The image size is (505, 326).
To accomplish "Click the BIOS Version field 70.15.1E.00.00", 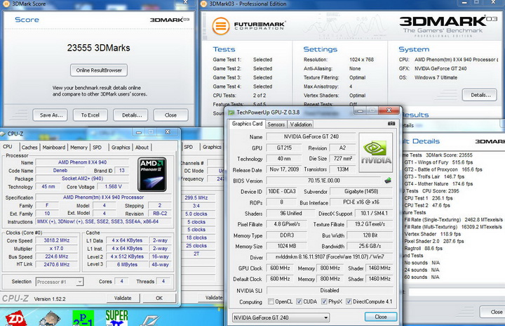I will [x=324, y=181].
